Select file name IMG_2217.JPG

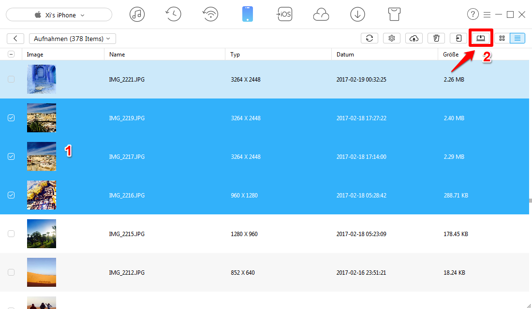coord(127,157)
